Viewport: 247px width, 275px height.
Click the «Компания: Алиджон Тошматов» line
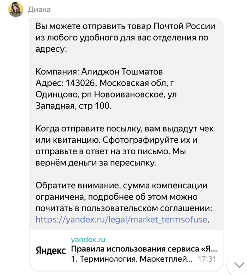coord(99,72)
